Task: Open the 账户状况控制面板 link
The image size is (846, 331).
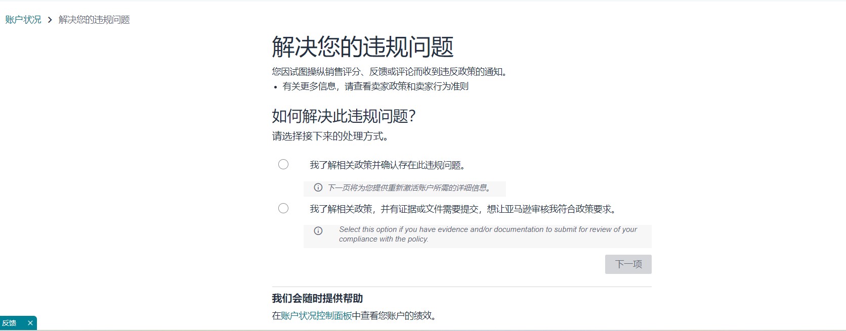Action: 316,316
